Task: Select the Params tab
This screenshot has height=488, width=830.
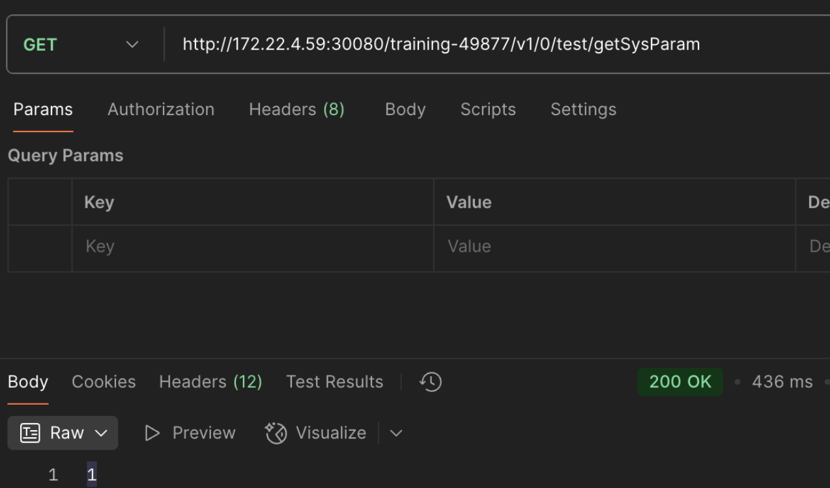Action: pos(43,109)
